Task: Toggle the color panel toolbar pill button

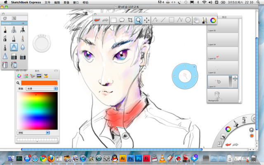Action: (x=56, y=71)
